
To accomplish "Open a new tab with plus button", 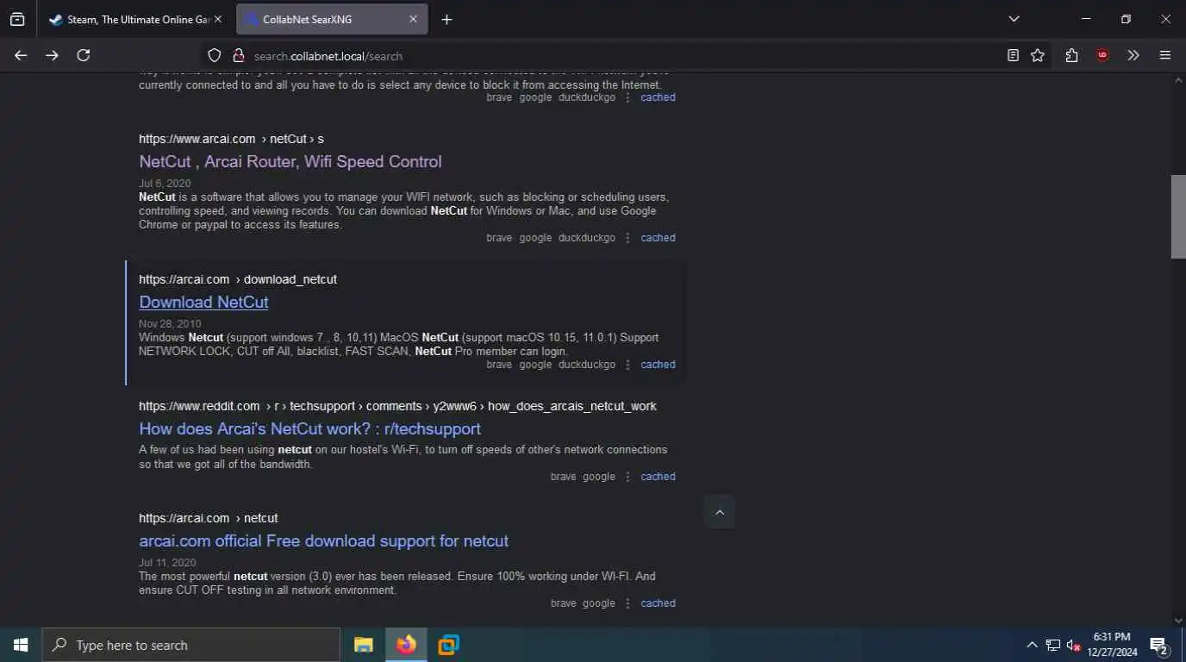I will pos(446,19).
